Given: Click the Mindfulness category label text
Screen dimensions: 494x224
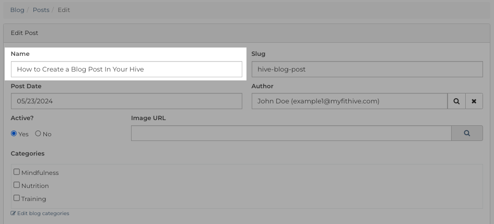Looking at the screenshot, I should coord(40,173).
